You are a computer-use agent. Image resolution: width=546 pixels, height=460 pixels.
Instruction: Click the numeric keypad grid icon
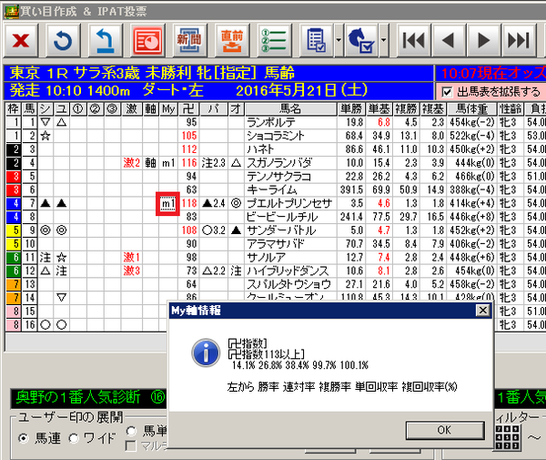click(508, 437)
